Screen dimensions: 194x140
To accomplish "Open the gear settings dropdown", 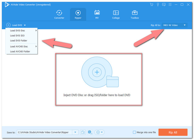I will click(x=99, y=132).
